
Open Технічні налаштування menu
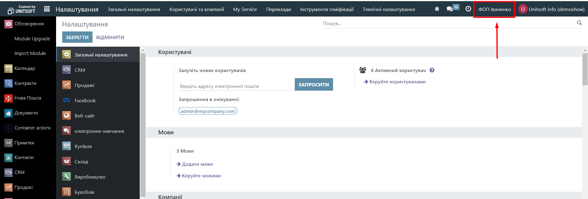click(x=389, y=9)
